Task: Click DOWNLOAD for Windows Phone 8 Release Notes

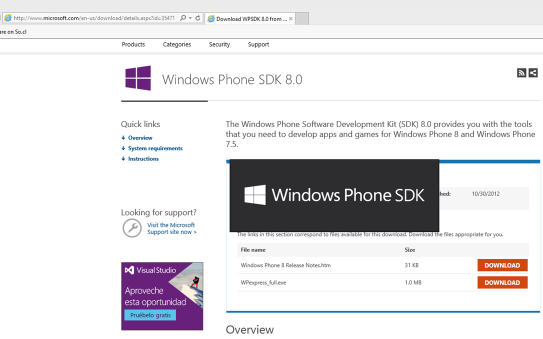Action: [x=502, y=265]
